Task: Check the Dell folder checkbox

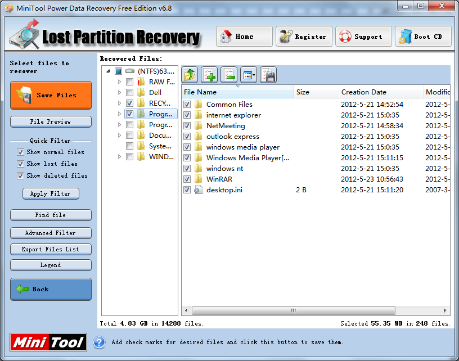Action: point(130,92)
